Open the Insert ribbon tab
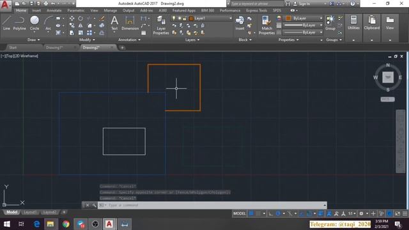 pos(36,10)
